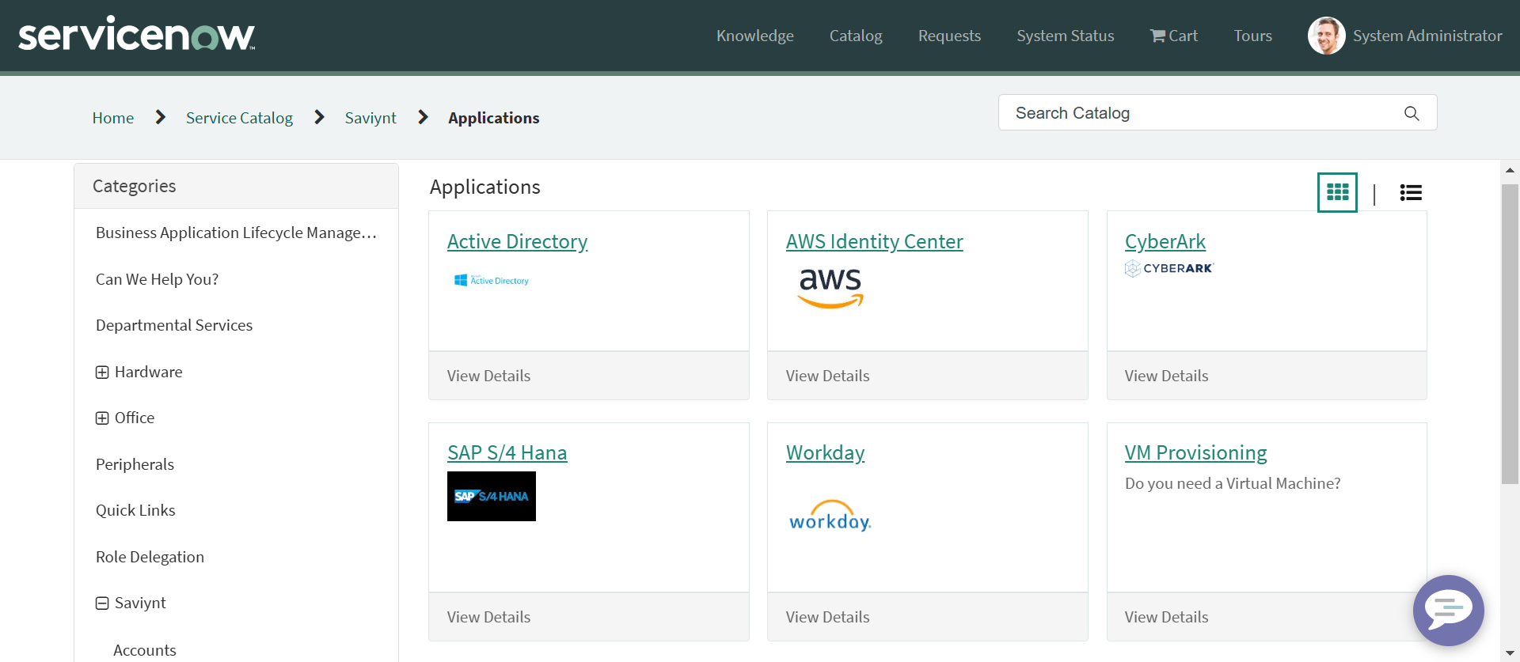Go to Service Catalog breadcrumb
The width and height of the screenshot is (1520, 662).
(x=239, y=118)
